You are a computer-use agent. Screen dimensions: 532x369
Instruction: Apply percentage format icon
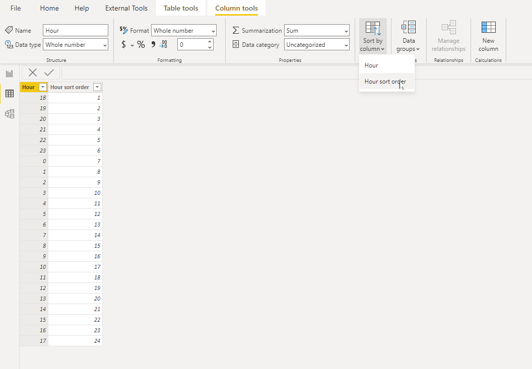click(x=141, y=44)
